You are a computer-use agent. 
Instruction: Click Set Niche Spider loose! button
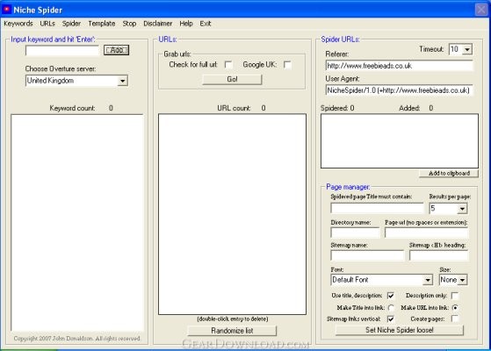click(400, 330)
